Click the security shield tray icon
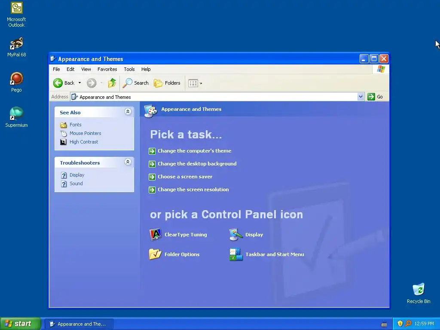This screenshot has width=440, height=330. coord(400,324)
